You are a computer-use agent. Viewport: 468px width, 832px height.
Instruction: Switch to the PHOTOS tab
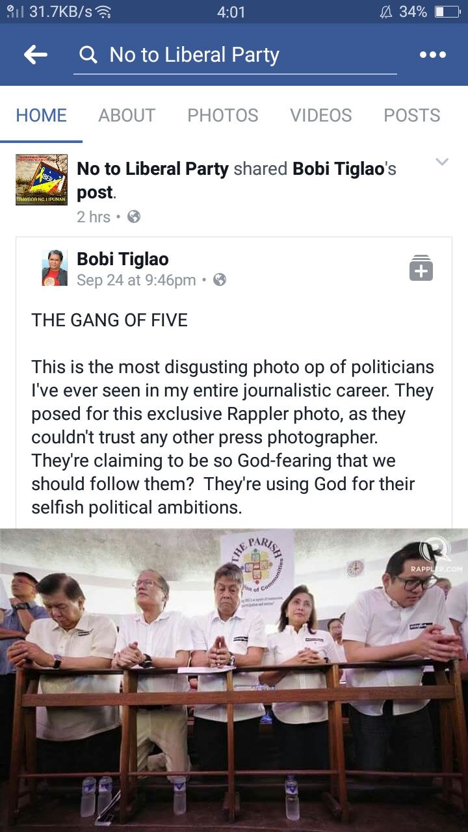click(223, 115)
